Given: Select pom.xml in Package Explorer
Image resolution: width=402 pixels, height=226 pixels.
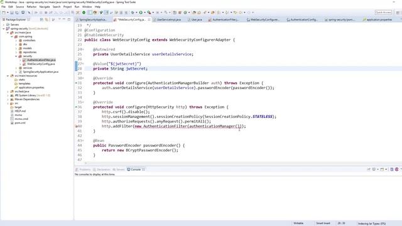Looking at the screenshot, I should [19, 123].
